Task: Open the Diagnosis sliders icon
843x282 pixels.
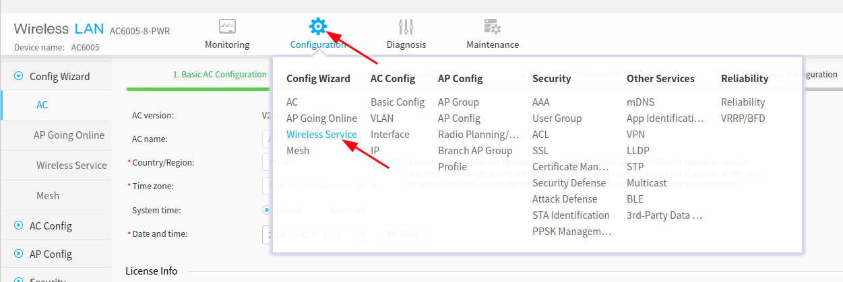Action: pos(406,27)
